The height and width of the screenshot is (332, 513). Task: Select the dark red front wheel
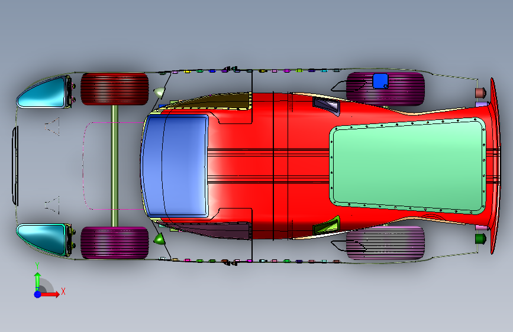(x=114, y=89)
